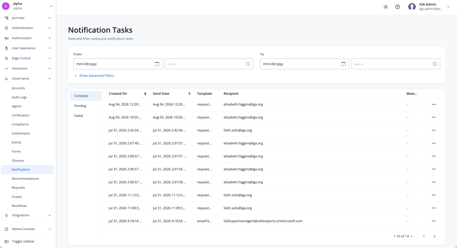This screenshot has height=248, width=457.
Task: Click the Authentication shield icon
Action: (6, 28)
